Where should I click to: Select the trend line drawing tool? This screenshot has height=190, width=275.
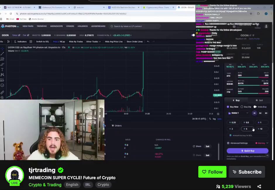2,54
